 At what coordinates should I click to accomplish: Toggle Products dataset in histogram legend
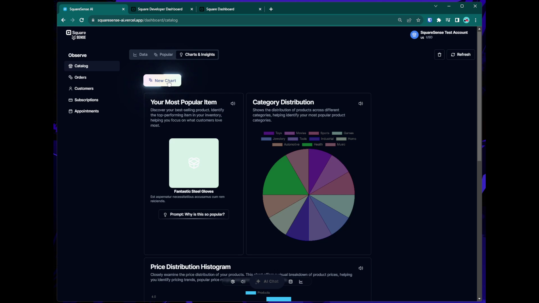tap(257, 293)
